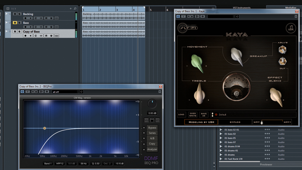Click the A/B button in IIEQPro
The height and width of the screenshot is (170, 302).
pos(152,138)
